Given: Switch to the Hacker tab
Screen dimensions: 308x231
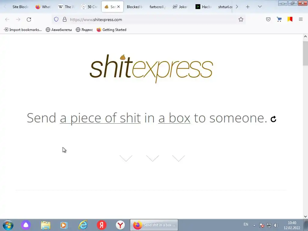Looking at the screenshot, I should click(x=204, y=7).
